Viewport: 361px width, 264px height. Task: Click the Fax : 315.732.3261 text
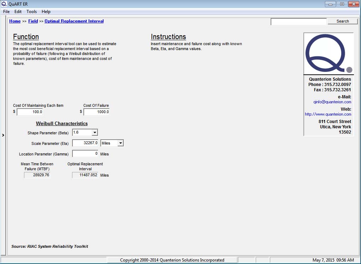(332, 90)
